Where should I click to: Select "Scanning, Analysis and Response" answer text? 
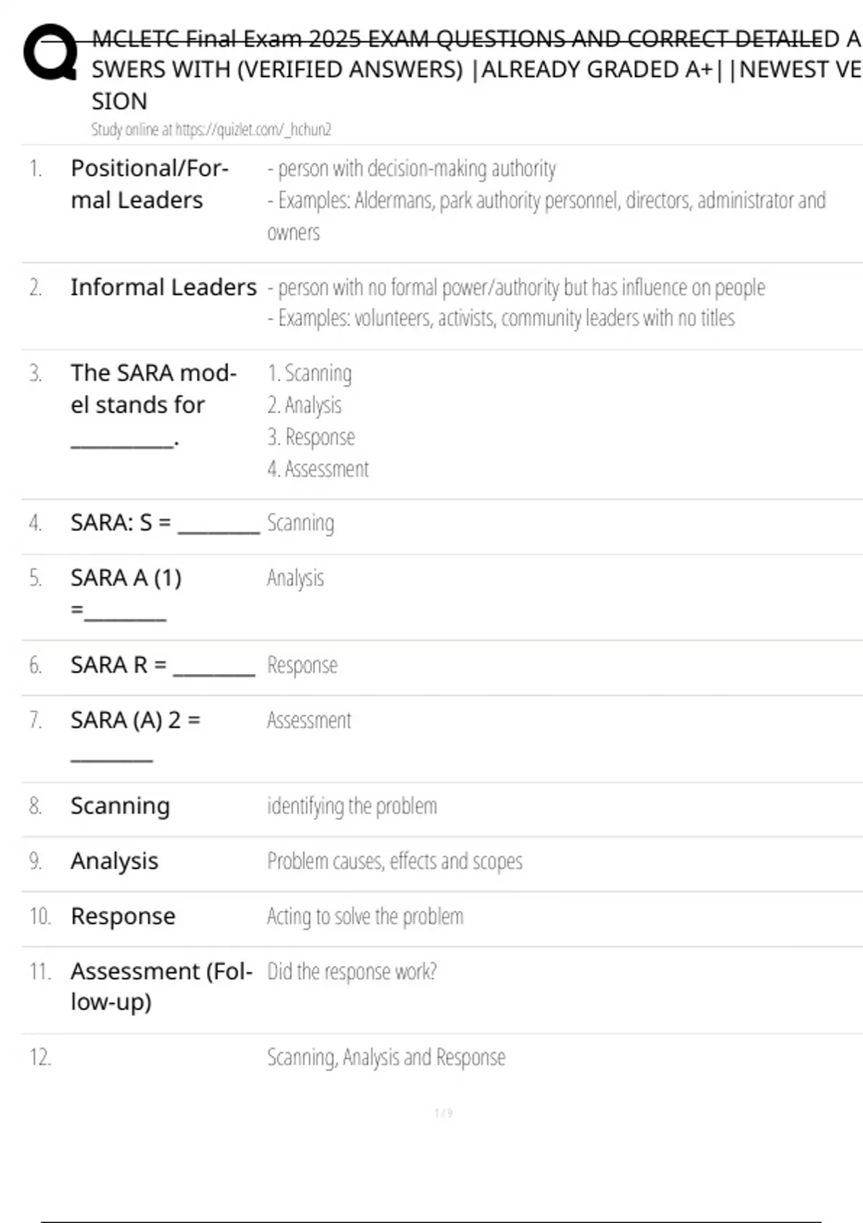(x=386, y=1058)
